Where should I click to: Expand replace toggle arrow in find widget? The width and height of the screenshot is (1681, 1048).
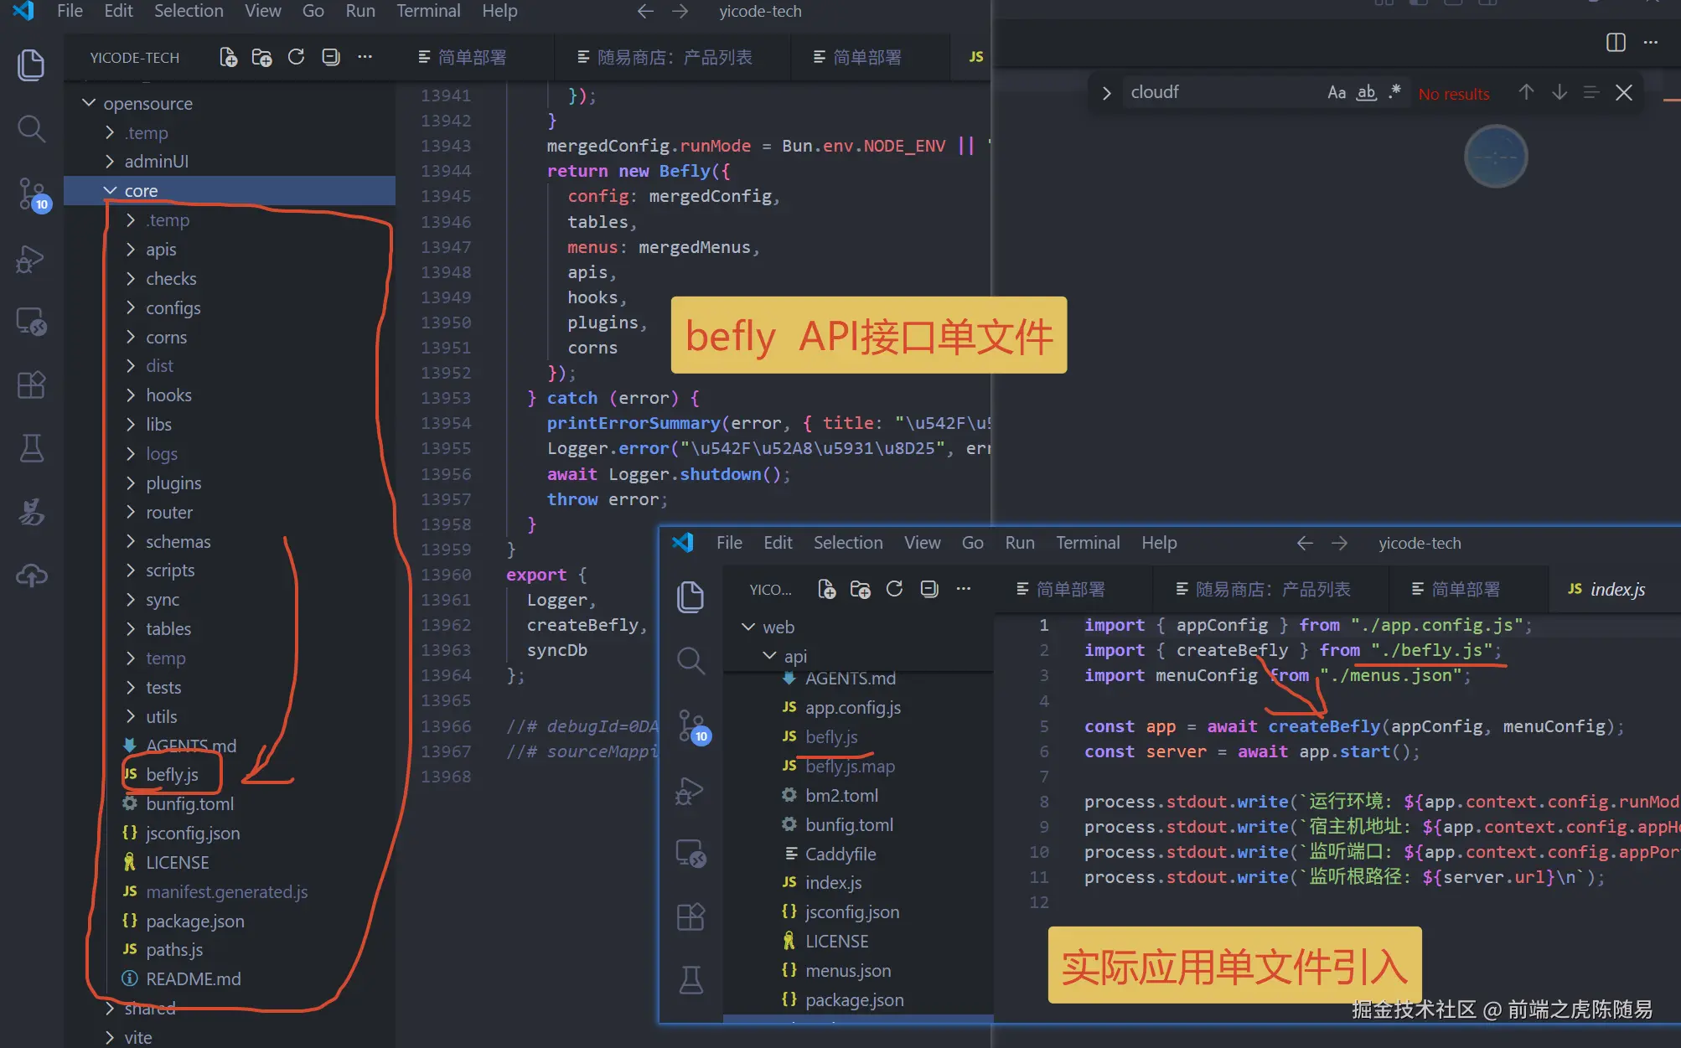(x=1106, y=93)
